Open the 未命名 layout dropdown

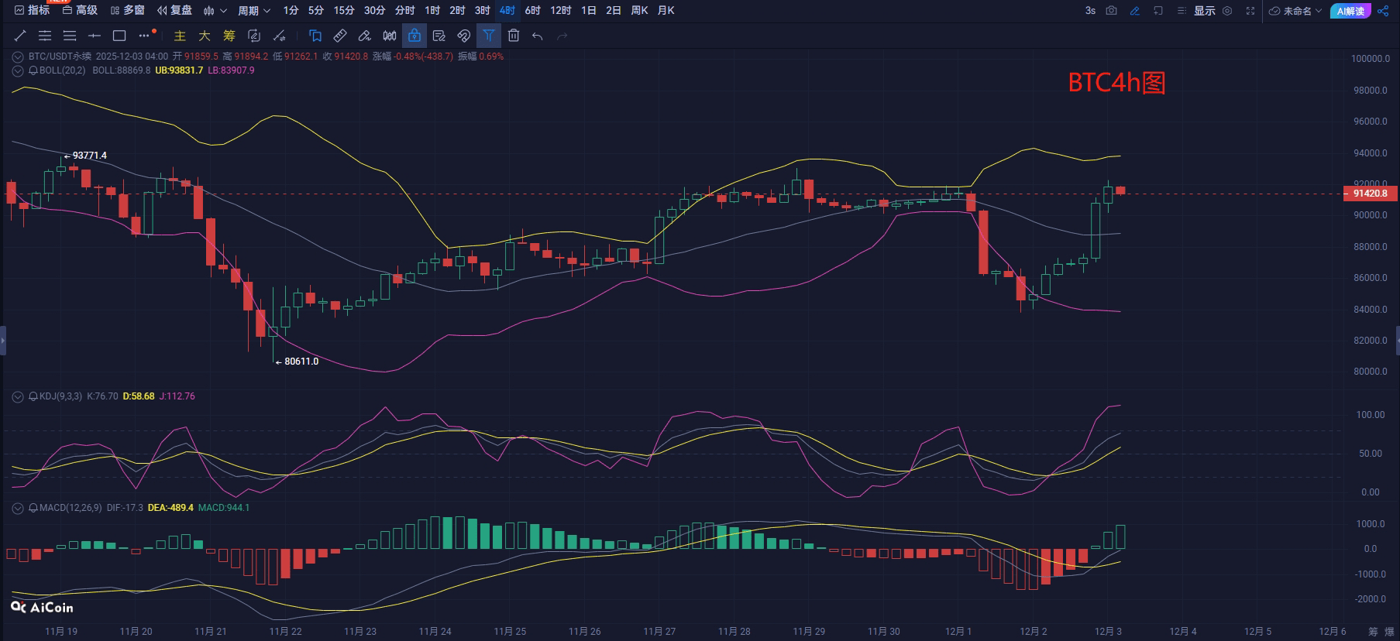coord(1295,11)
